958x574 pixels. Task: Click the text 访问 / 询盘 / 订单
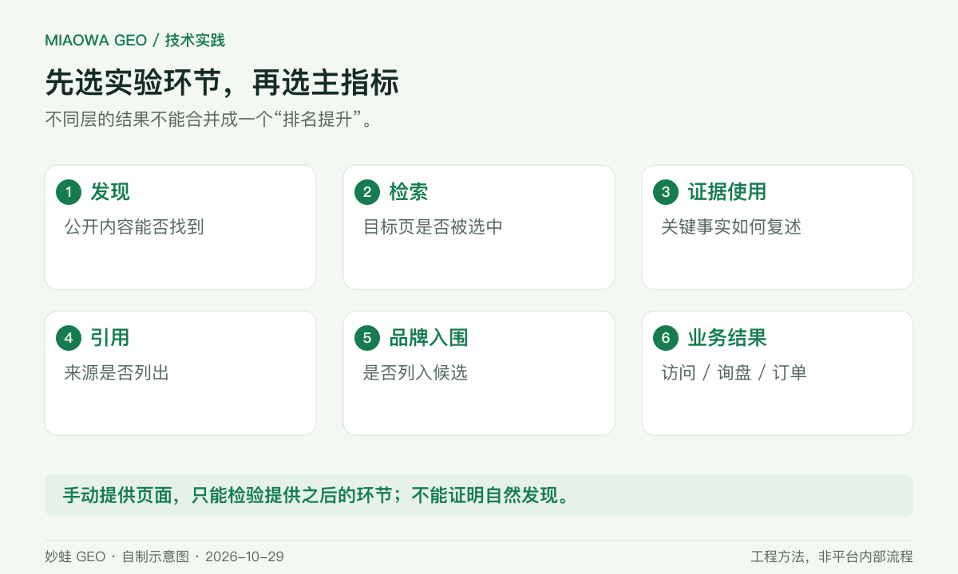point(734,373)
